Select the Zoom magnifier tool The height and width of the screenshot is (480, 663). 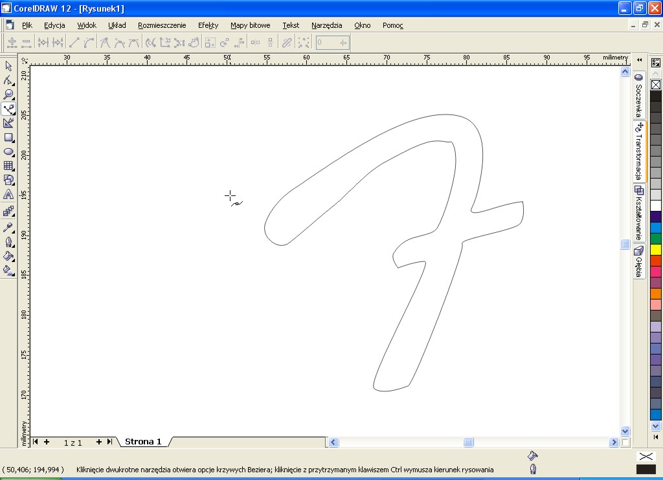click(8, 94)
